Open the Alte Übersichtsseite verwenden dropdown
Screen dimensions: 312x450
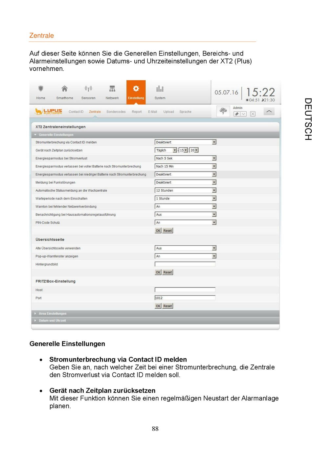click(x=186, y=248)
